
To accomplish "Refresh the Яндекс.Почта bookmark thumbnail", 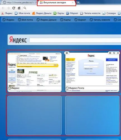I will click(x=114, y=53).
